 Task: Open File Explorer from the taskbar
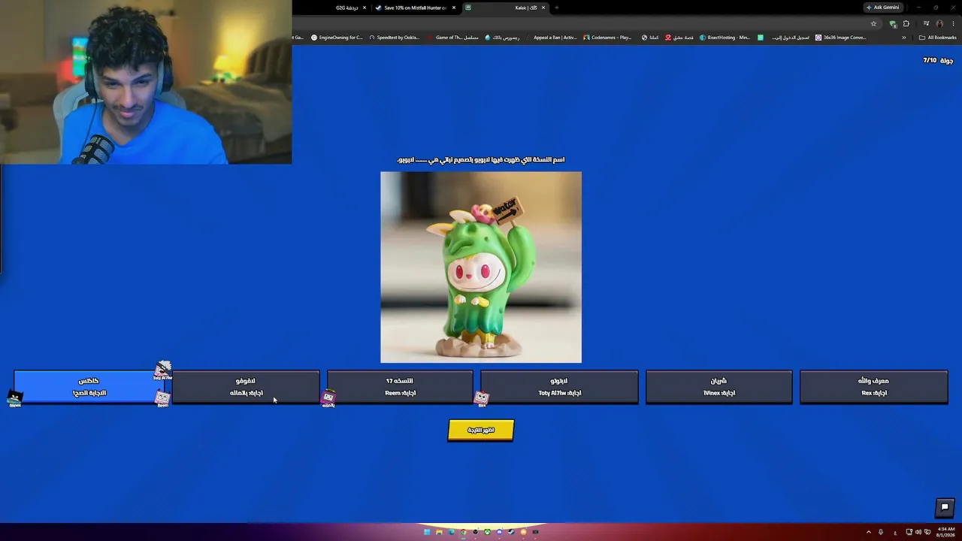[439, 532]
